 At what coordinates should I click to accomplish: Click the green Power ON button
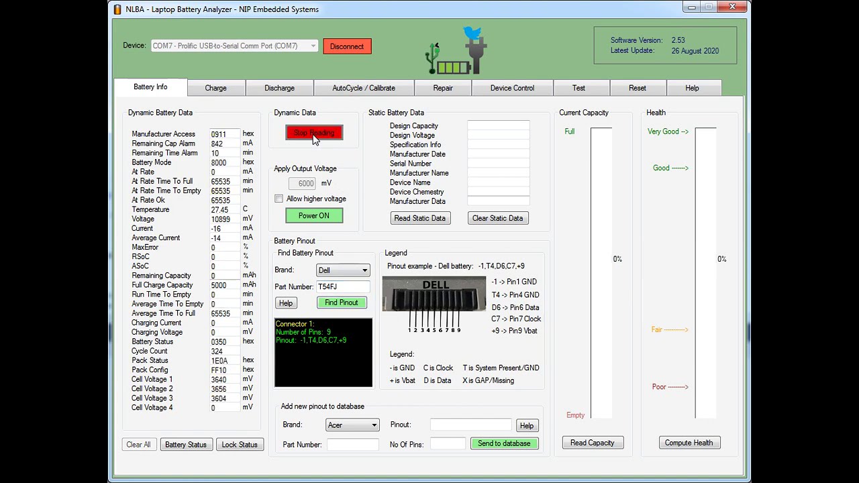[x=314, y=216]
